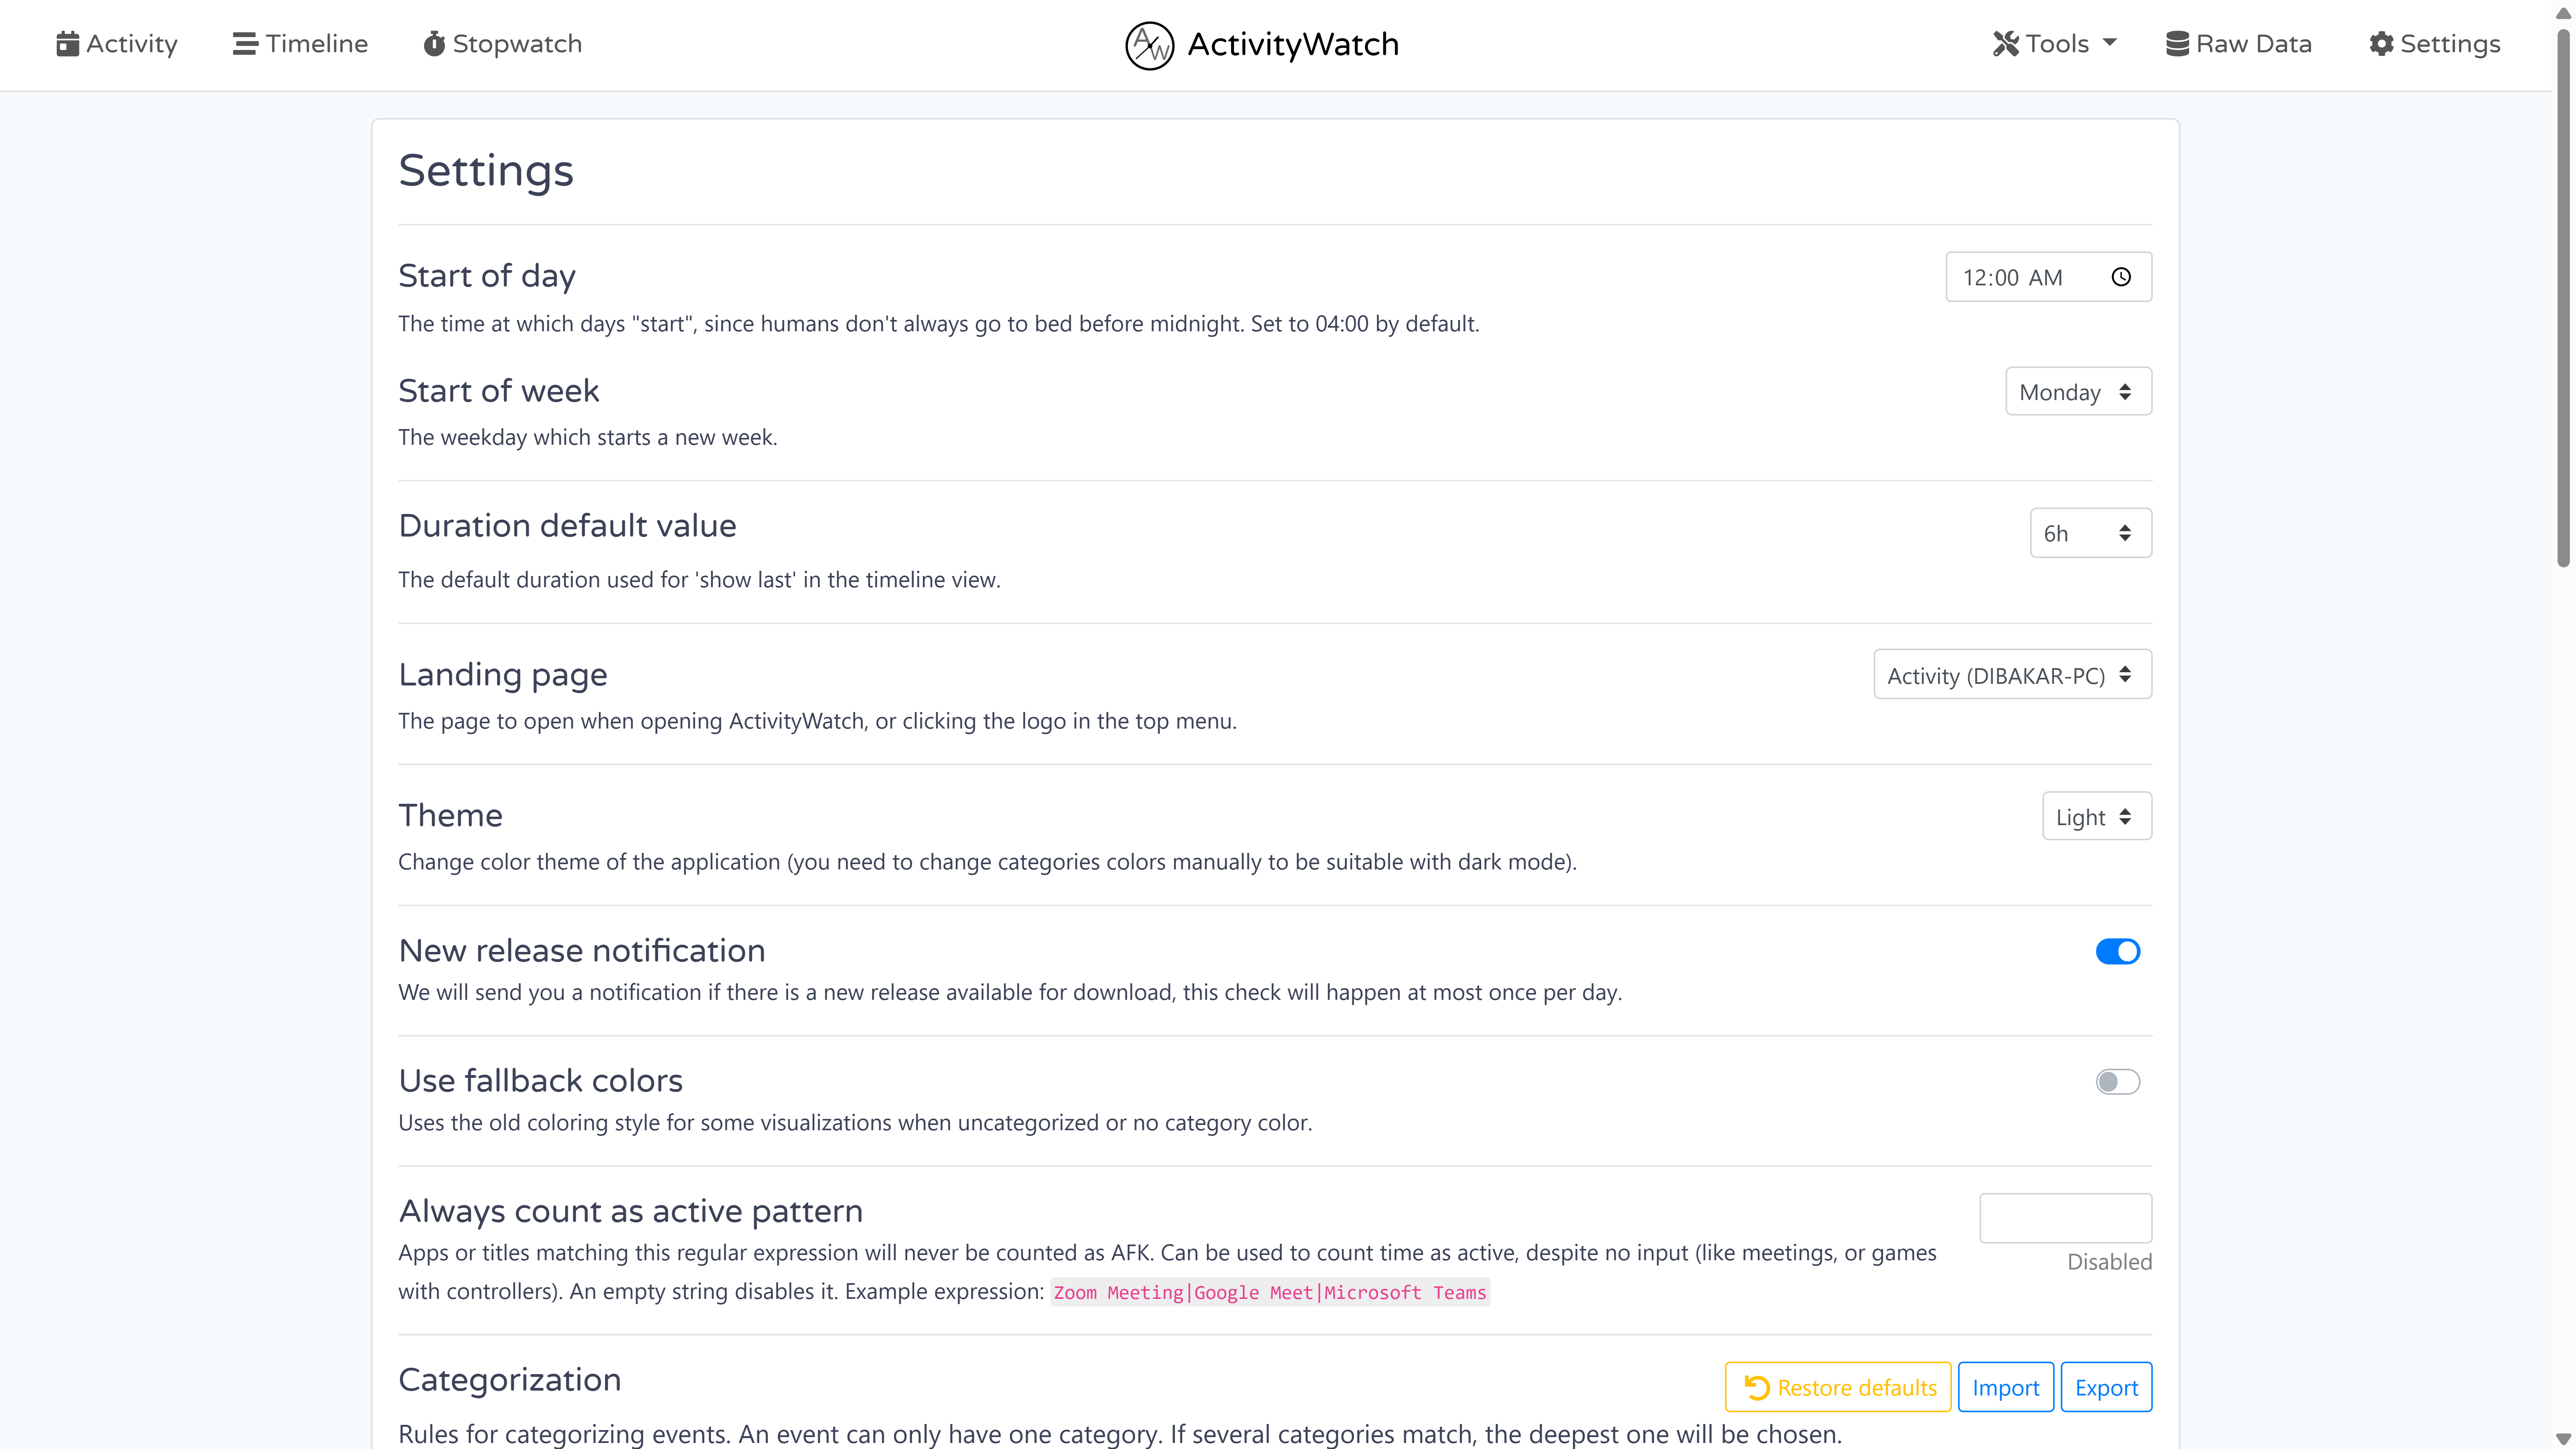Open the Landing page dropdown
This screenshot has height=1449, width=2576.
click(2012, 675)
